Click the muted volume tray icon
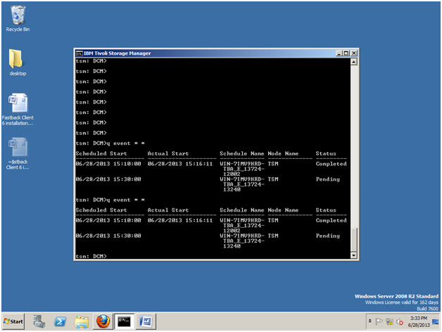The height and width of the screenshot is (332, 442). (400, 321)
